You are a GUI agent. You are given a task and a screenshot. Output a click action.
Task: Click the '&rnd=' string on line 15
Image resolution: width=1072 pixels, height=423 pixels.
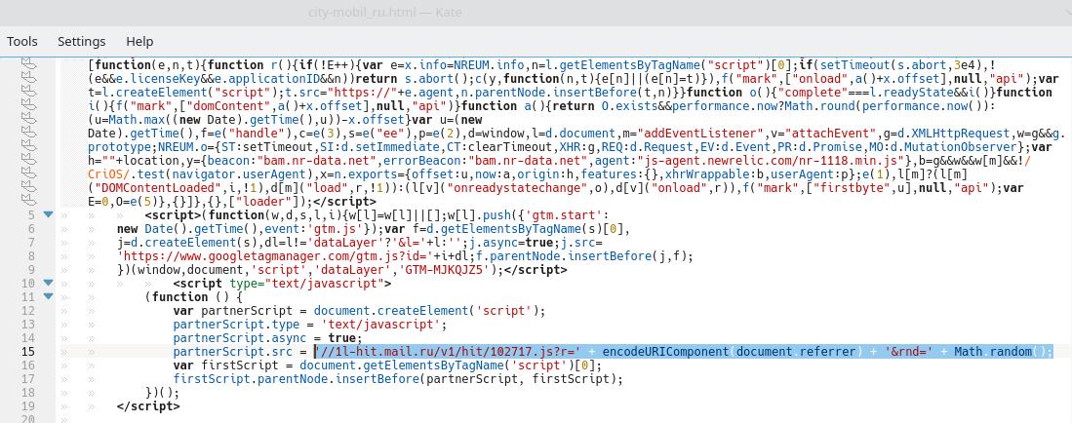(x=908, y=351)
